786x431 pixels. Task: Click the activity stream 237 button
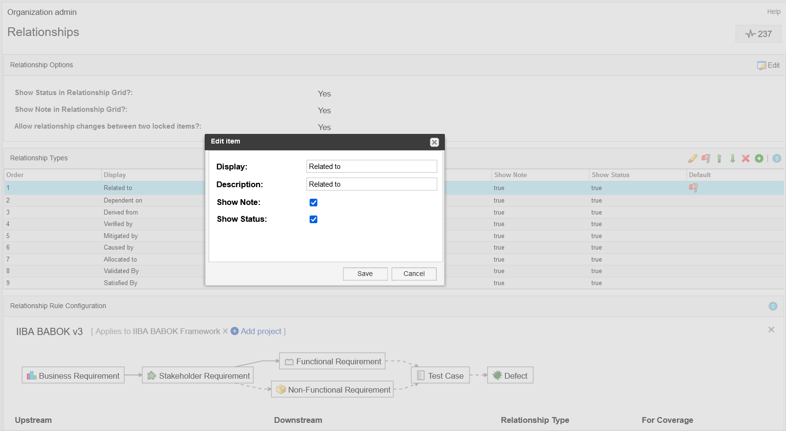click(x=758, y=34)
